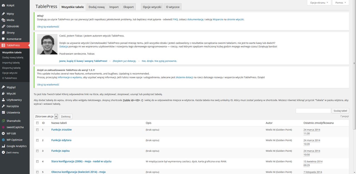
Task: Open the Import tab
Action: pyautogui.click(x=114, y=7)
